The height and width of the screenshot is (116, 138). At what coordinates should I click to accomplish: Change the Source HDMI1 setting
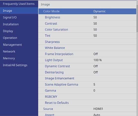(x=87, y=109)
